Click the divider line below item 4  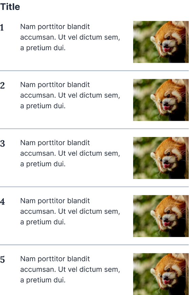point(94,245)
